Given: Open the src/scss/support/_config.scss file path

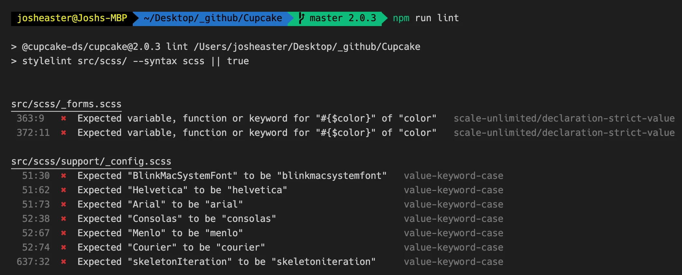Looking at the screenshot, I should click(x=91, y=162).
